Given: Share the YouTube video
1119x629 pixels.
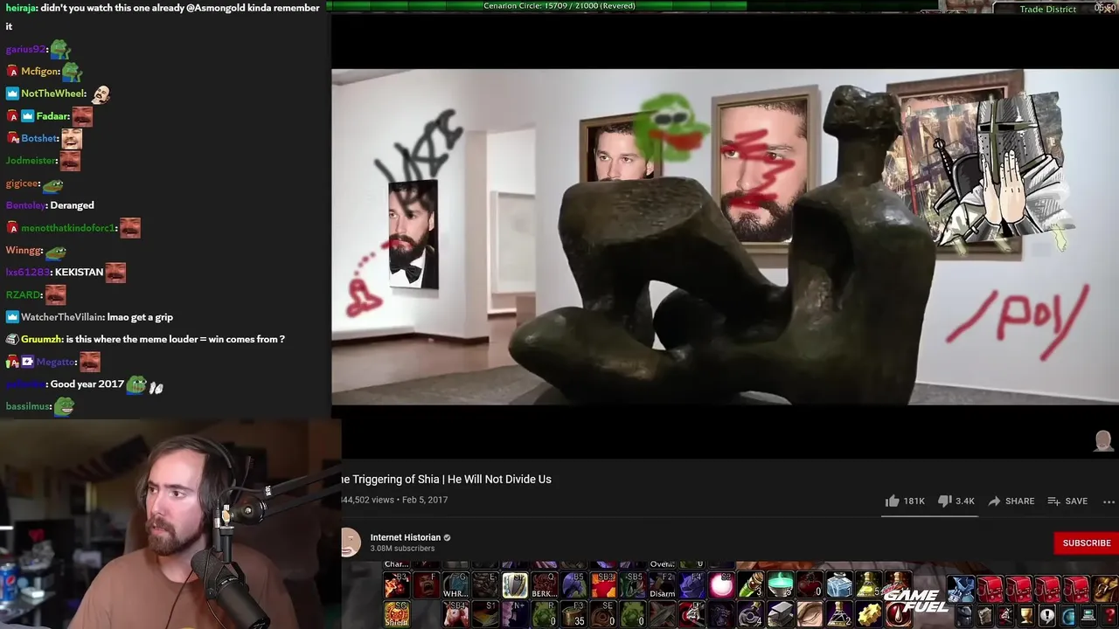Looking at the screenshot, I should (x=1011, y=501).
